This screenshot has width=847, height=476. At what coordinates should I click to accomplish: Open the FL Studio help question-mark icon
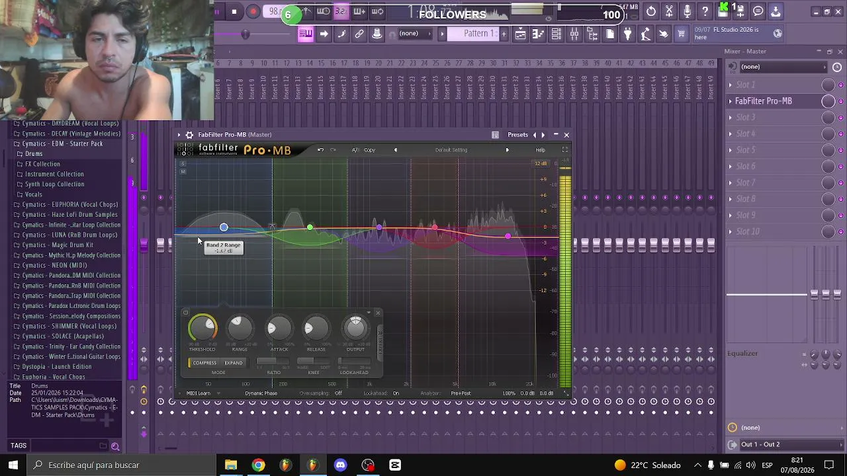point(705,11)
